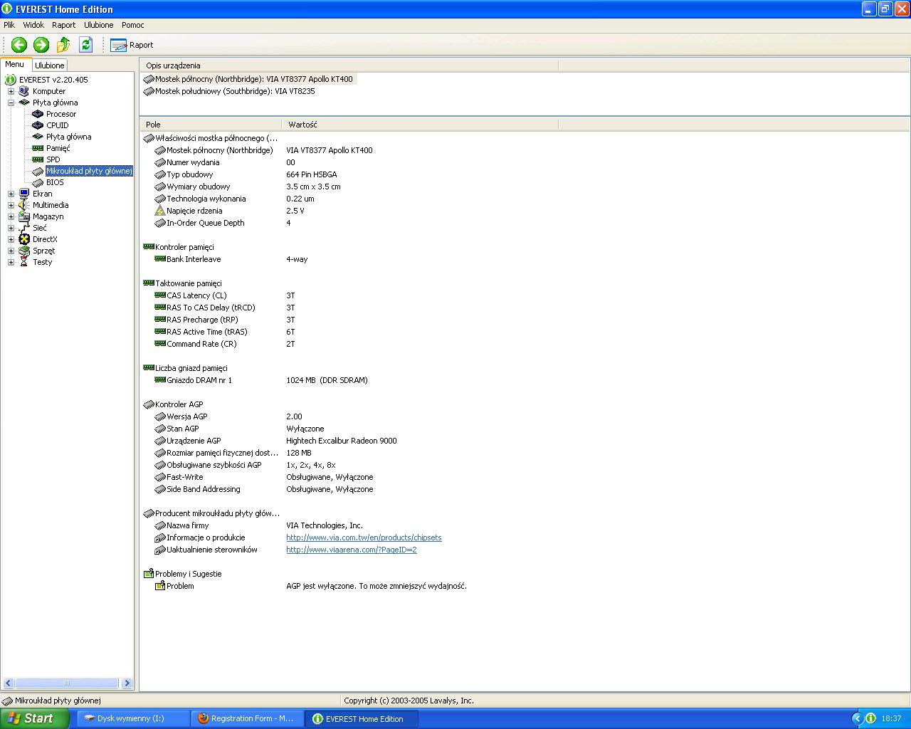Image resolution: width=911 pixels, height=729 pixels.
Task: Click the Komputer icon in tree
Action: (24, 91)
